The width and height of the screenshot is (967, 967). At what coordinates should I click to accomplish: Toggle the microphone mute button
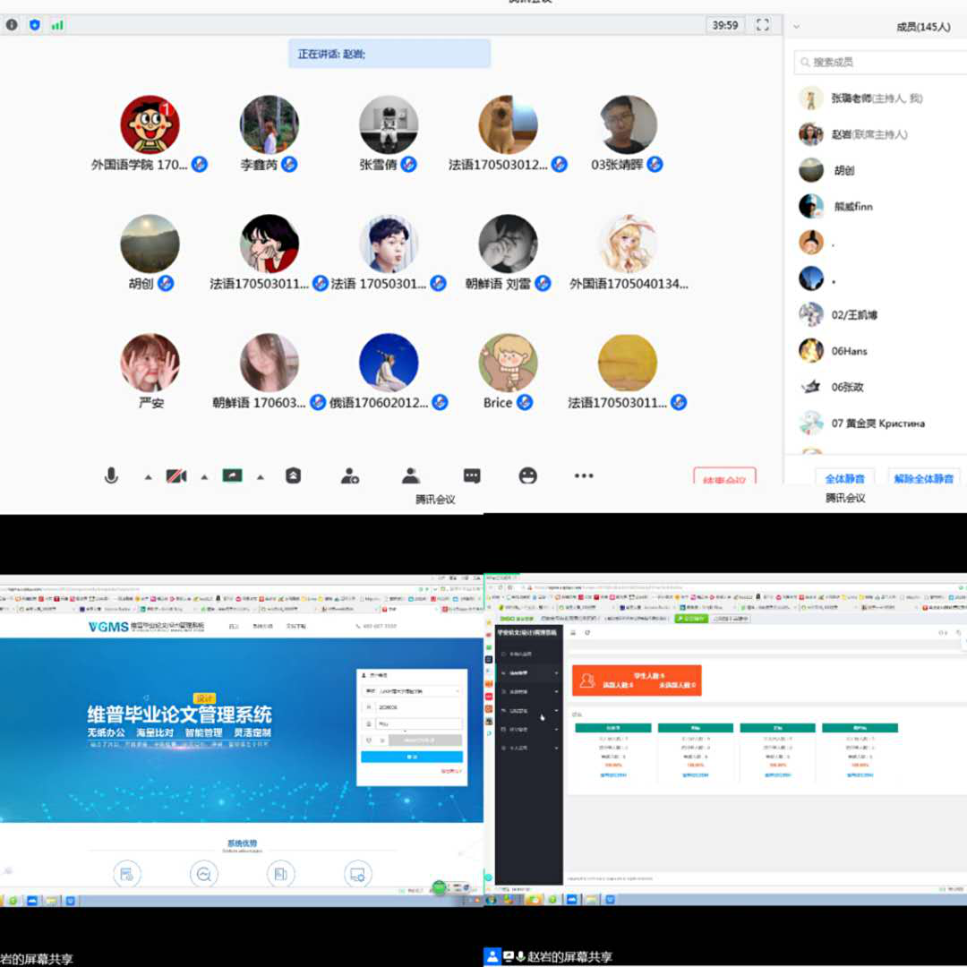tap(111, 476)
